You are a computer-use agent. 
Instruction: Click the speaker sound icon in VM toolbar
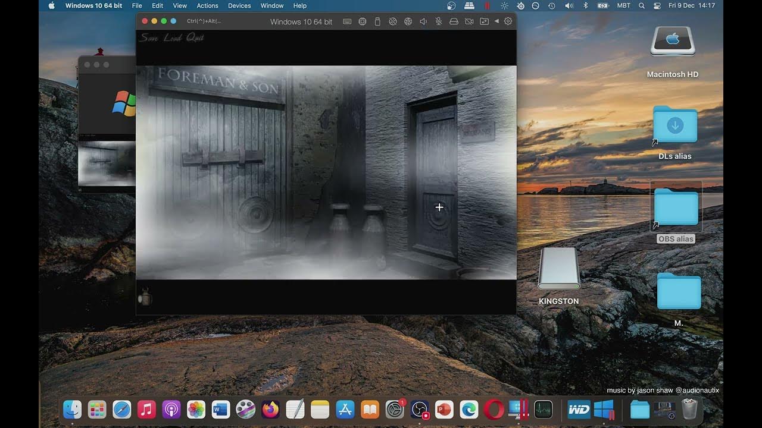(x=423, y=21)
